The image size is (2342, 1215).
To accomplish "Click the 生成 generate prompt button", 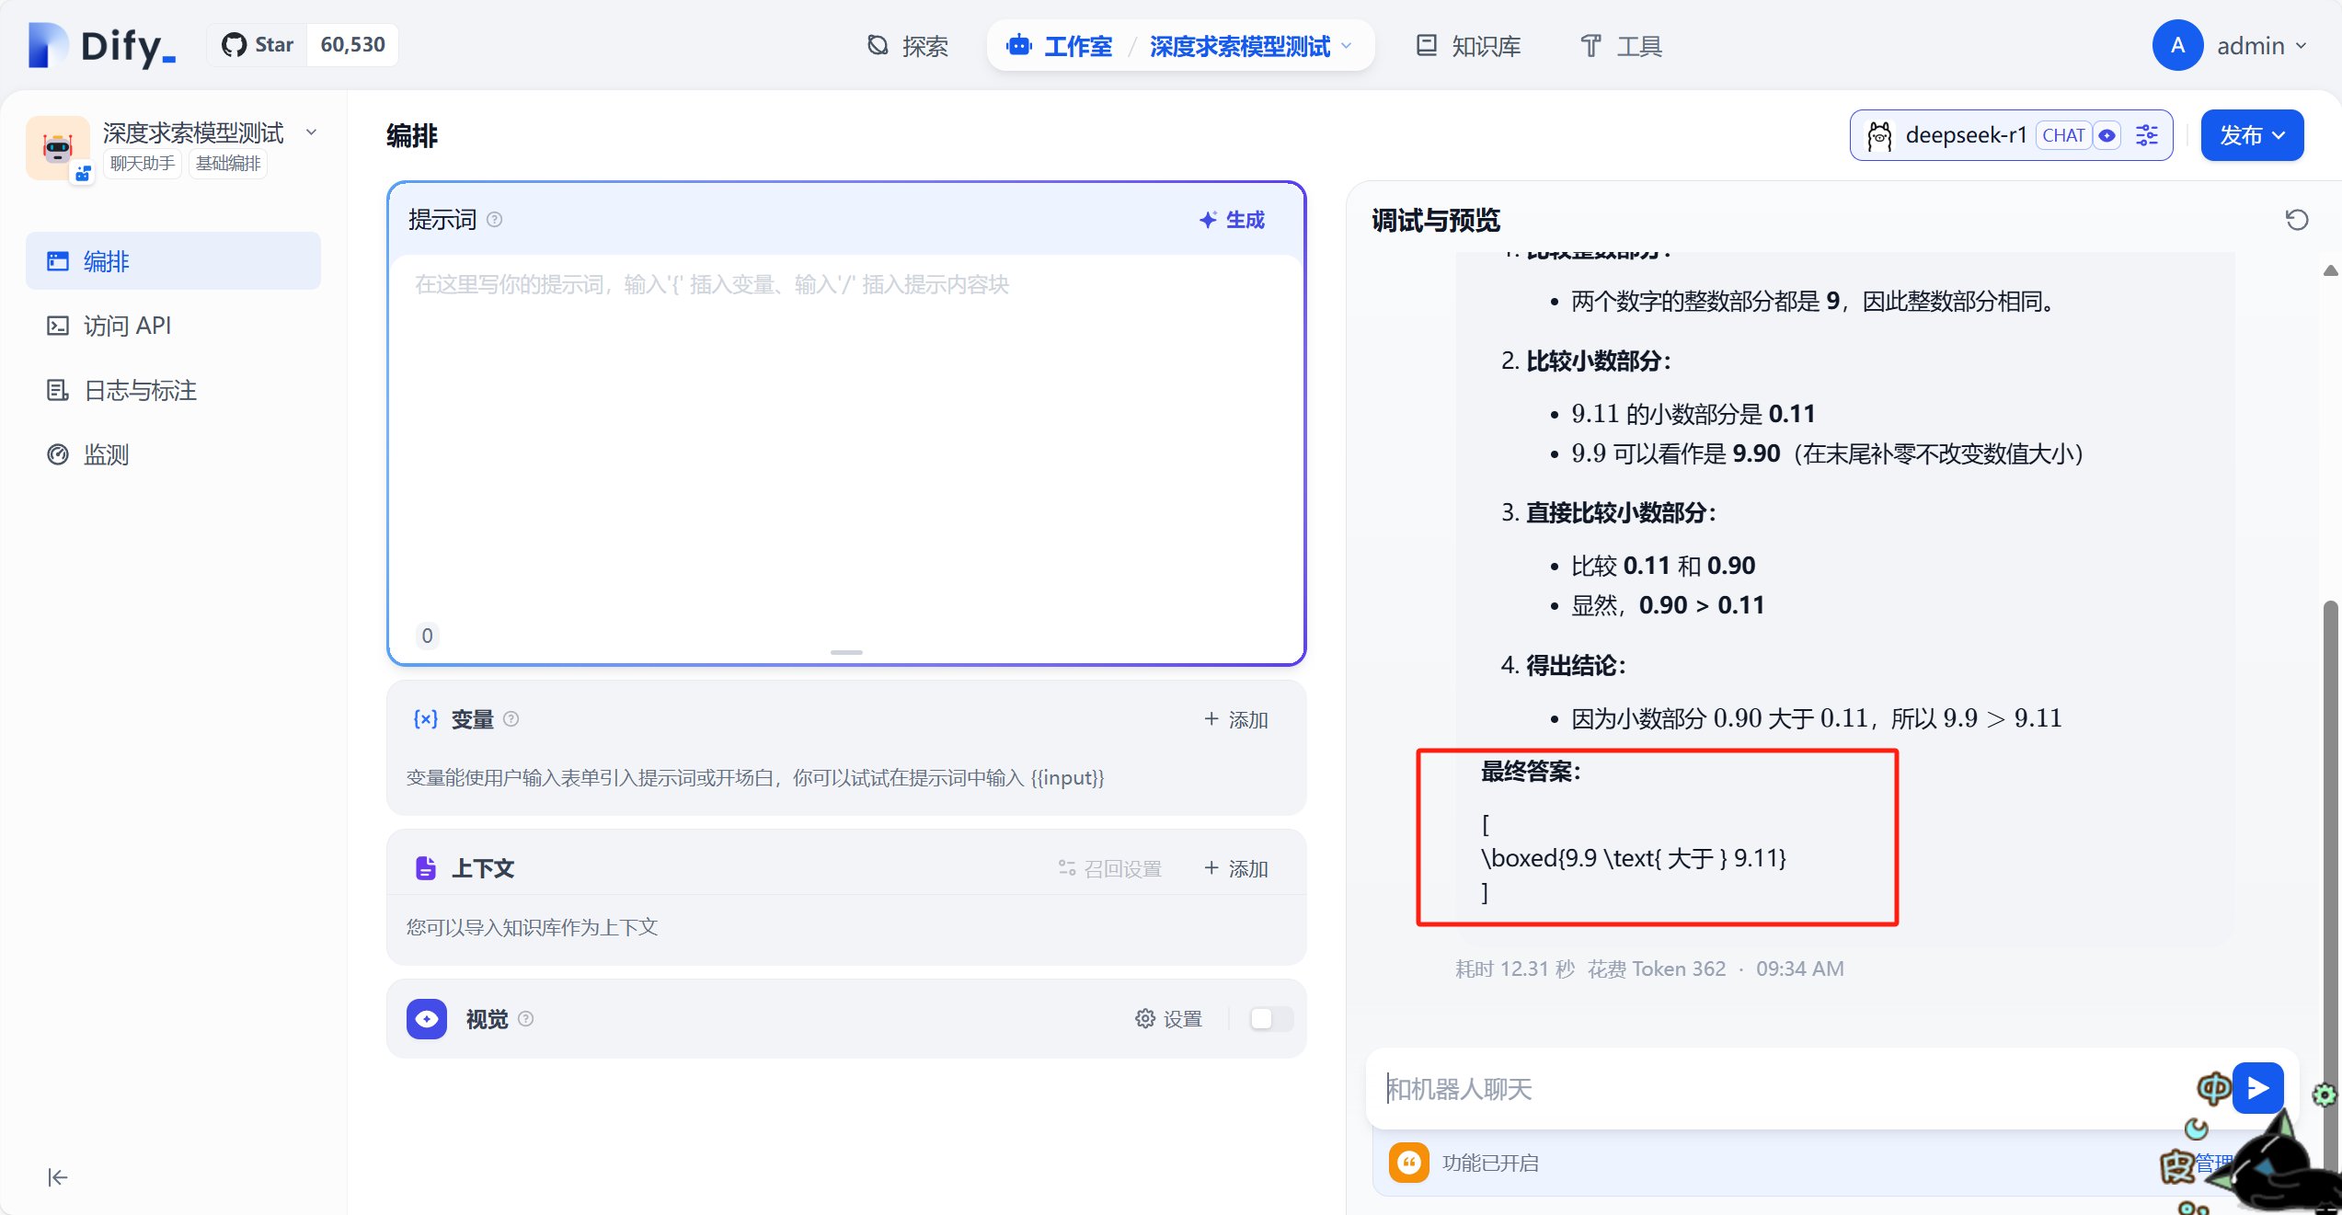I will pyautogui.click(x=1233, y=220).
